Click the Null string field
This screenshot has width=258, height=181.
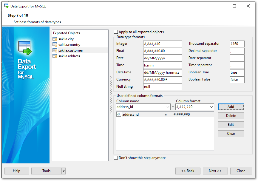tap(162, 87)
